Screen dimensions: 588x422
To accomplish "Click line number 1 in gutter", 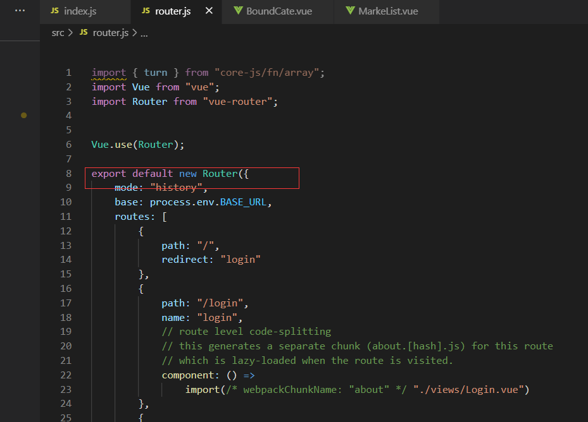I will coord(68,72).
